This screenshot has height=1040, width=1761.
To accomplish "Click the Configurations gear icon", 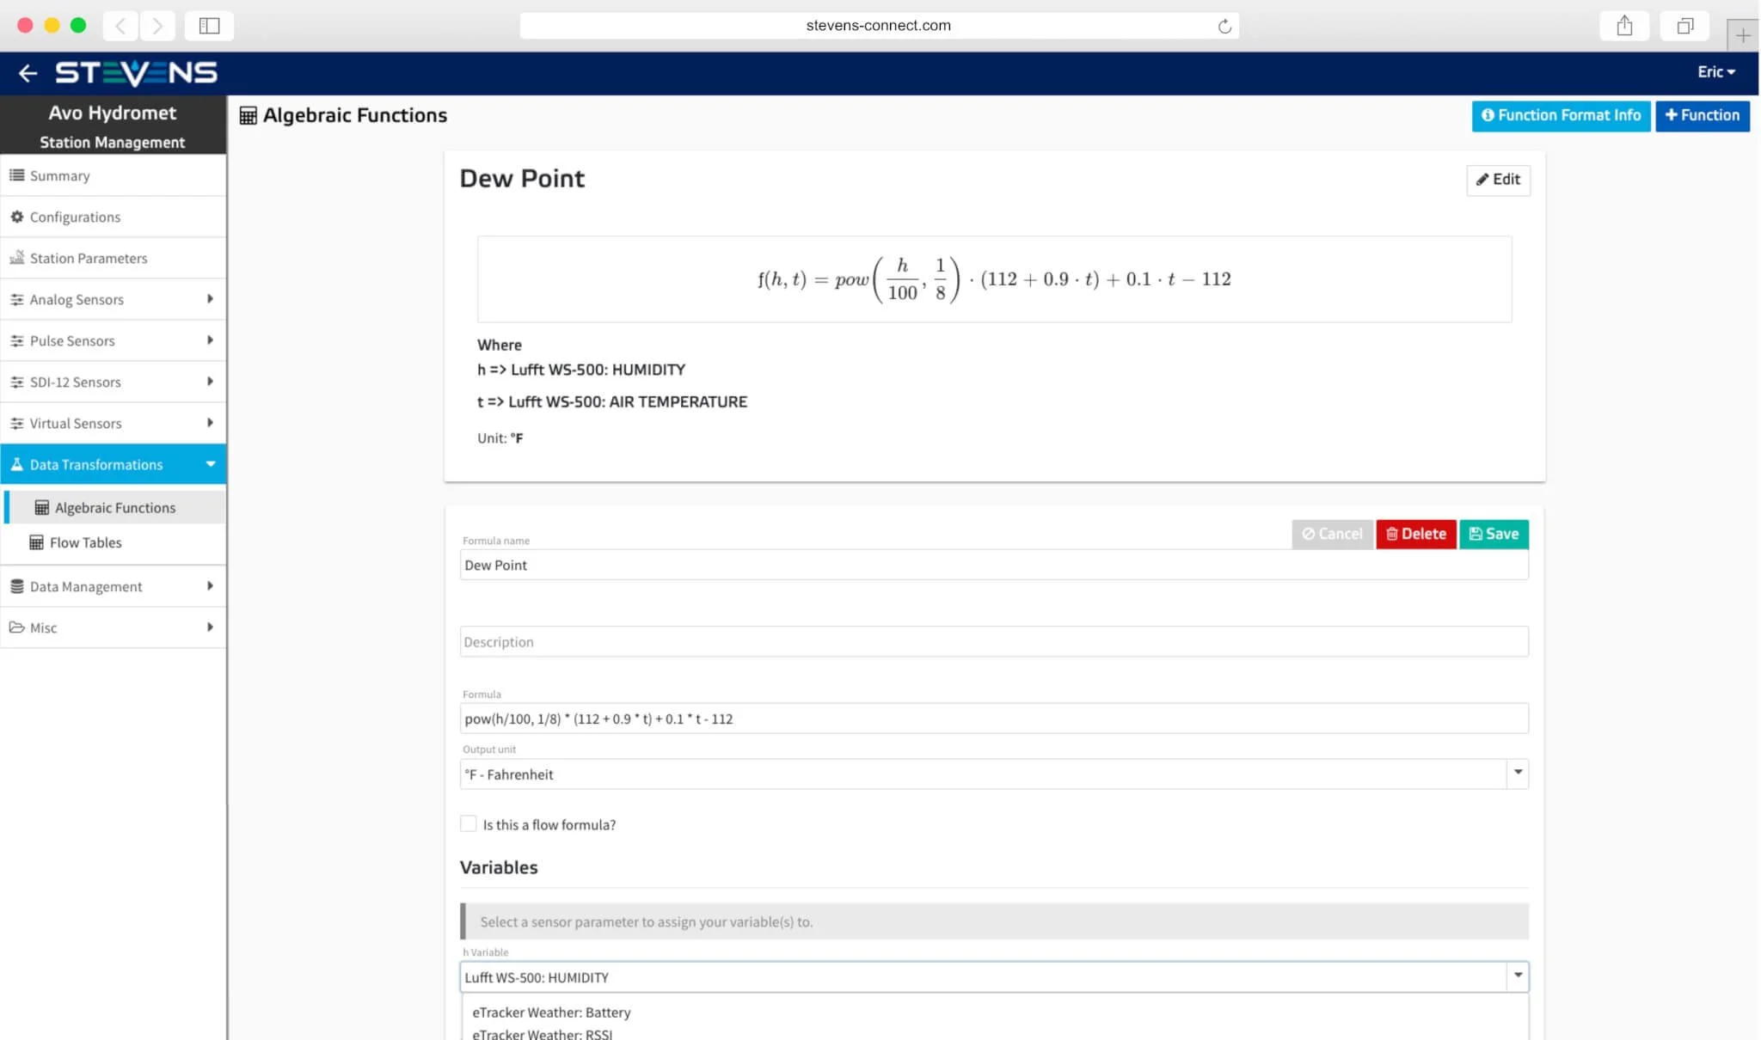I will click(x=16, y=217).
